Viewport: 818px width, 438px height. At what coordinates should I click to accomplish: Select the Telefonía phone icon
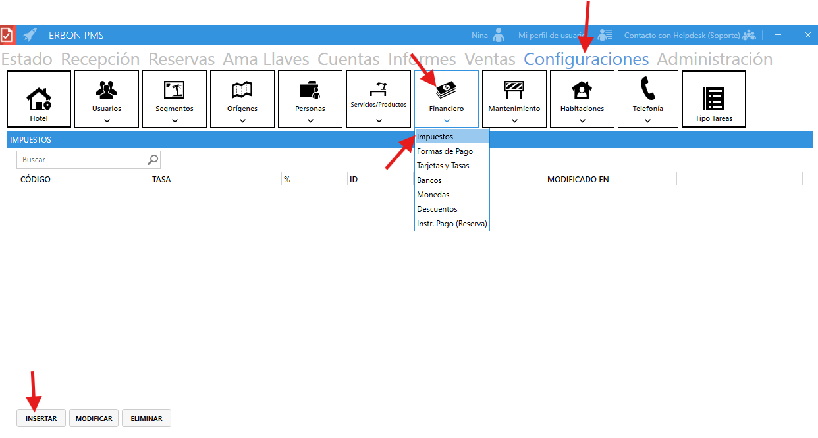coord(648,89)
